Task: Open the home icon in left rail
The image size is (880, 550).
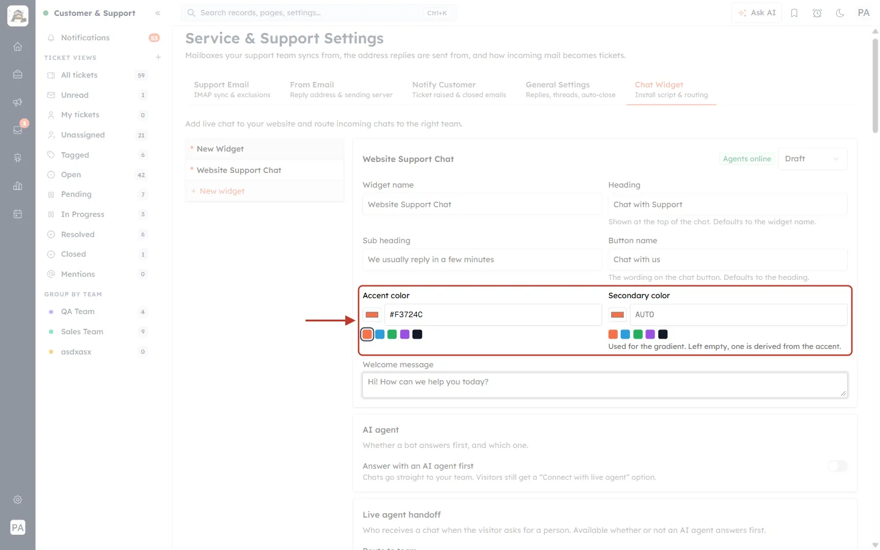Action: tap(18, 46)
